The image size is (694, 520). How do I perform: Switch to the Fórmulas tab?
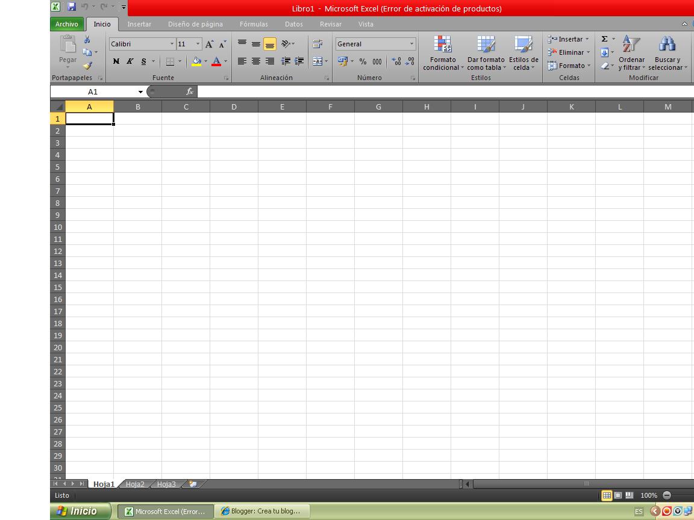click(254, 24)
